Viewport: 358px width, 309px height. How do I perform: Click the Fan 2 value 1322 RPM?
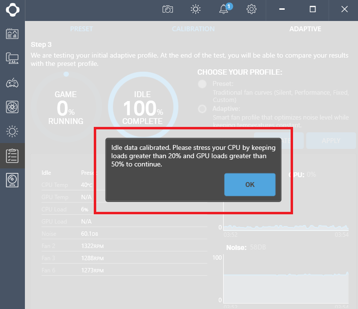(x=92, y=246)
